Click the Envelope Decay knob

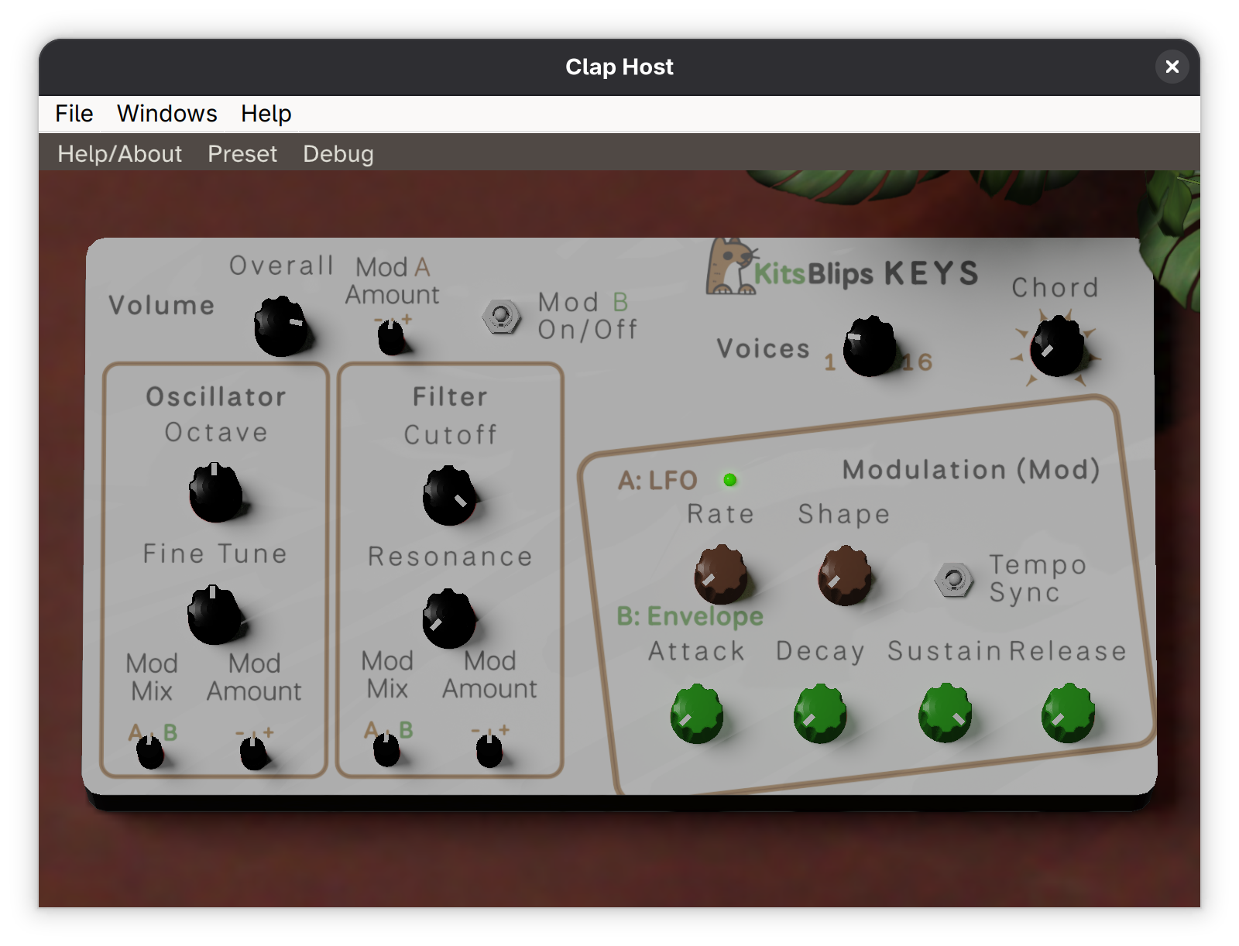[821, 713]
